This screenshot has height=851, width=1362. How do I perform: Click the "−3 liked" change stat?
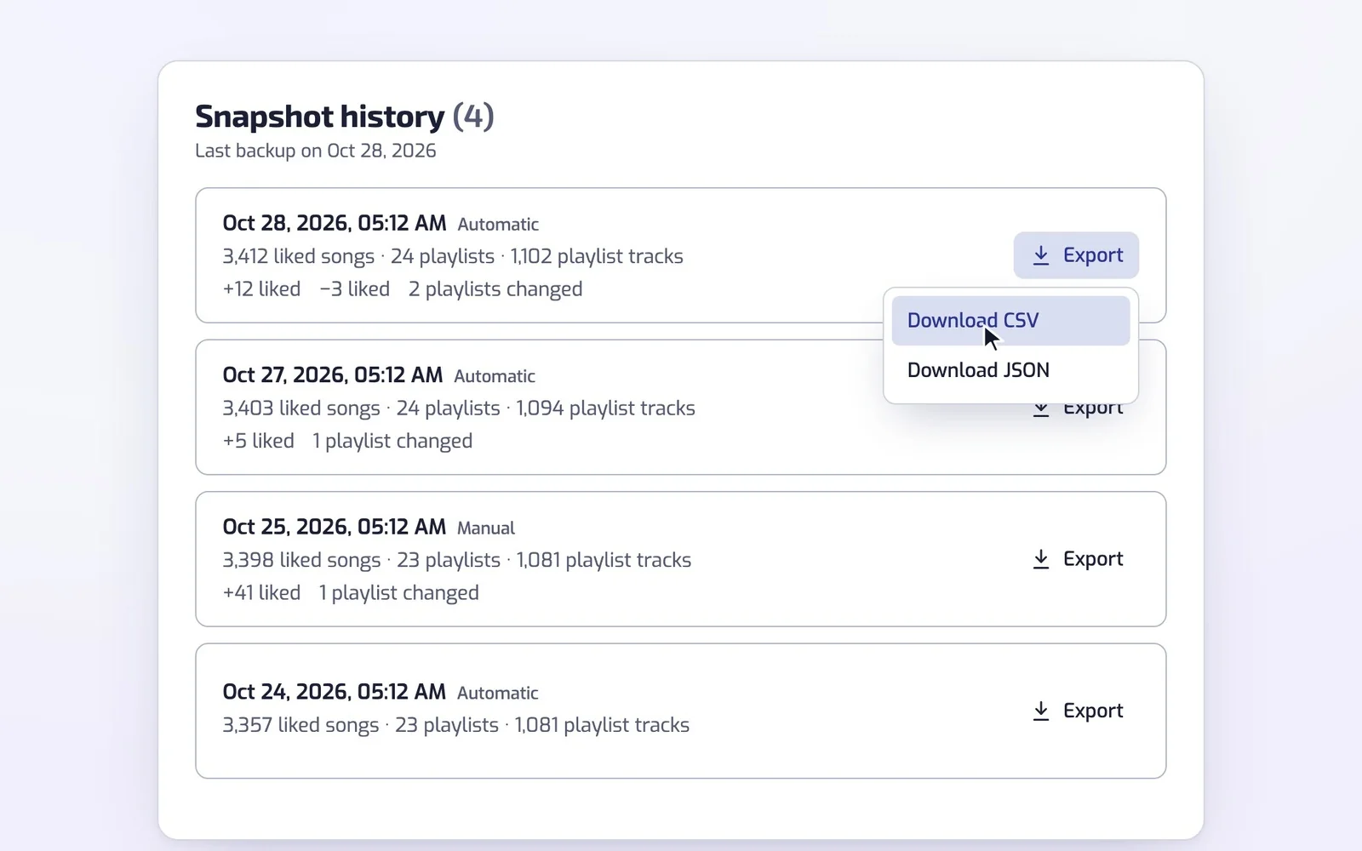[x=355, y=289]
